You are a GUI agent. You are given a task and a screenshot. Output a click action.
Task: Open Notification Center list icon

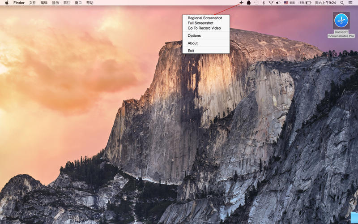click(350, 3)
